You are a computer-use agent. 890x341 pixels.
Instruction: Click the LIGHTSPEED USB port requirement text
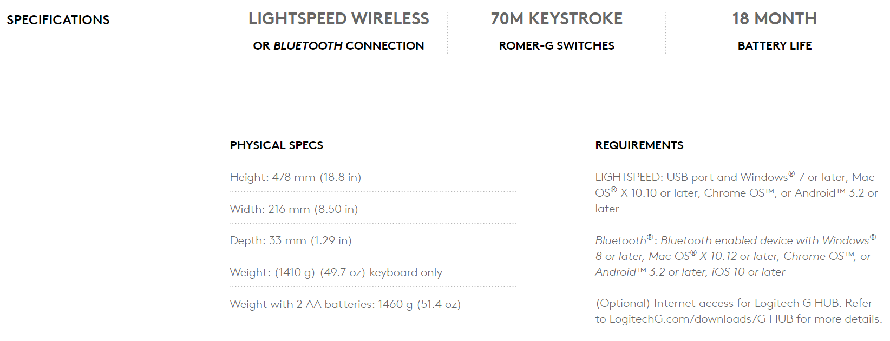pos(691,177)
